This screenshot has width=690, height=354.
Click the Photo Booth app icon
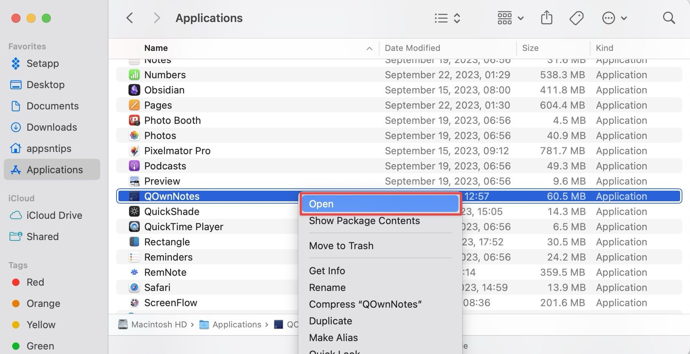click(x=134, y=120)
